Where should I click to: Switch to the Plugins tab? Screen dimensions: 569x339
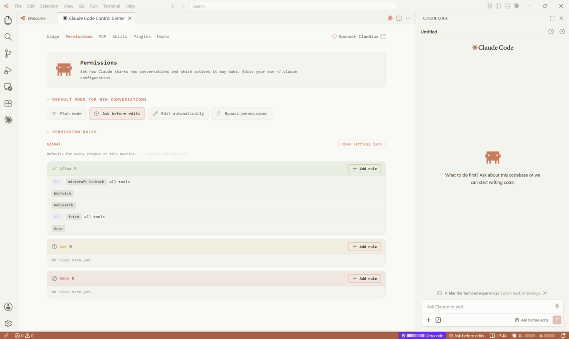(x=142, y=36)
